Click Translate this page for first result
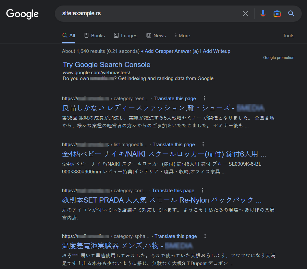The image size is (307, 269). (x=175, y=99)
